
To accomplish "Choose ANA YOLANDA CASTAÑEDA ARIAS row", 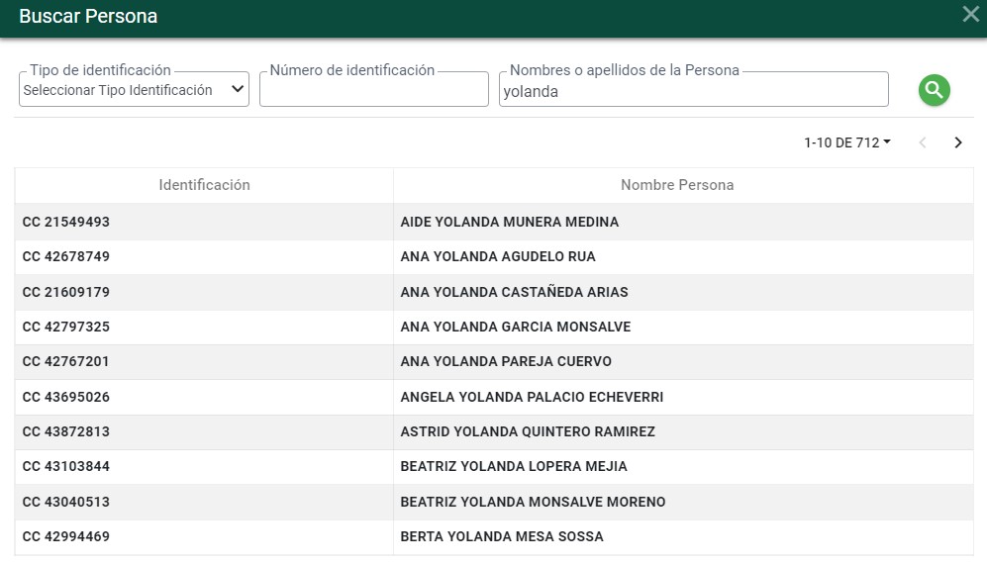I will pyautogui.click(x=494, y=292).
